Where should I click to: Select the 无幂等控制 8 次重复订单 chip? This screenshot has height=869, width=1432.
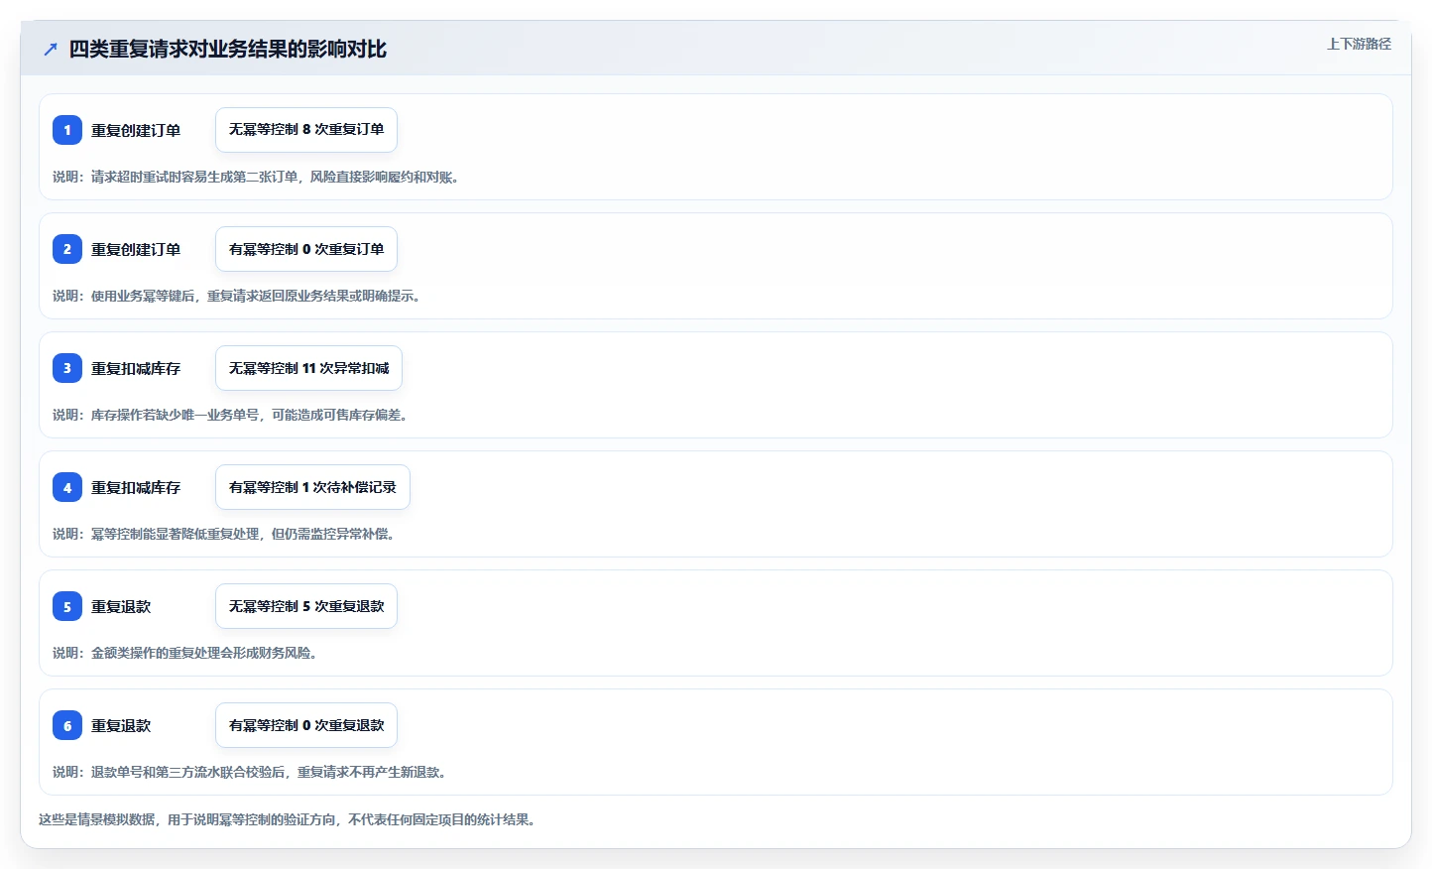click(x=306, y=130)
